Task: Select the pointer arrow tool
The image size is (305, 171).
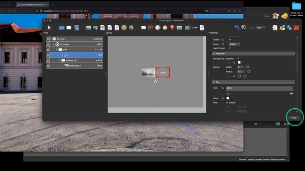Action: point(49,28)
